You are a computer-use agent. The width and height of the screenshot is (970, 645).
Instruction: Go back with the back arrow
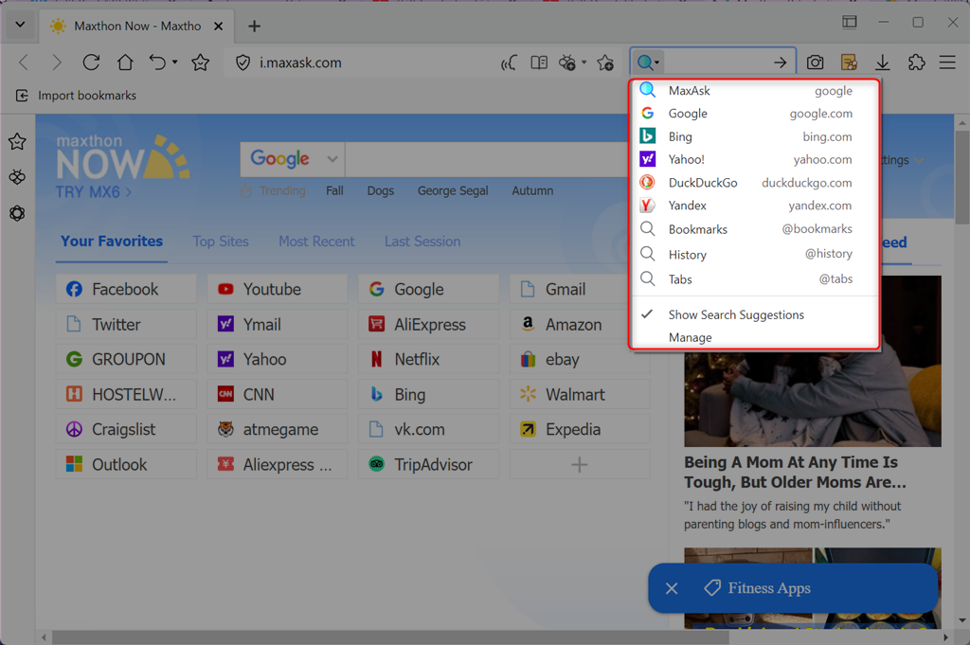coord(24,63)
